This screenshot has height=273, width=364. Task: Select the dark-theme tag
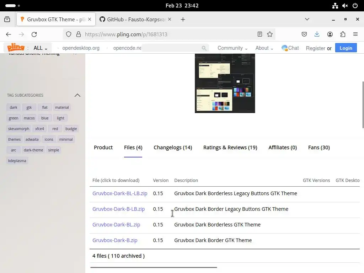point(33,150)
